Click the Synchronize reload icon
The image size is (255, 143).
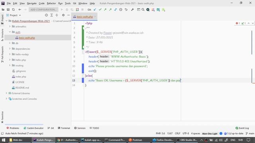(13, 10)
